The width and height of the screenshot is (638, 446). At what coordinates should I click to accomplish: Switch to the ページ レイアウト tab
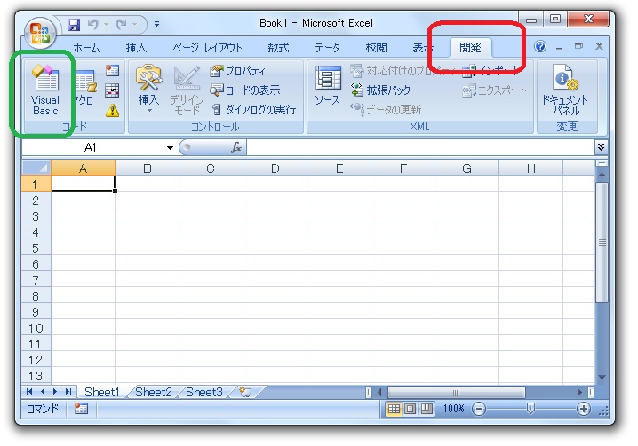[207, 48]
